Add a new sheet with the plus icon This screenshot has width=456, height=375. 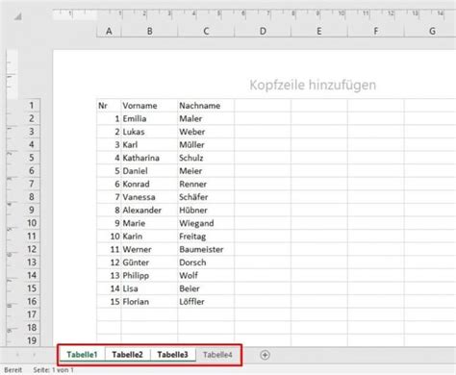[x=265, y=355]
